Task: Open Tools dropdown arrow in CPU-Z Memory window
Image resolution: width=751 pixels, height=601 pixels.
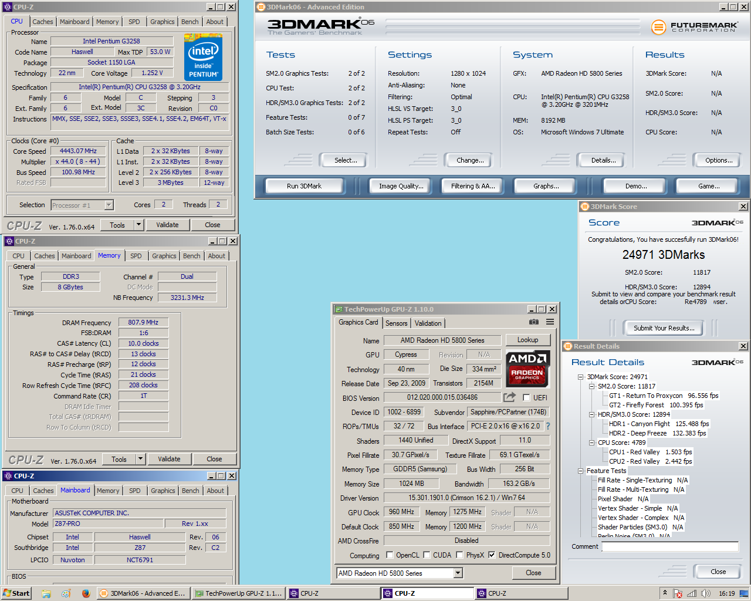Action: 140,459
